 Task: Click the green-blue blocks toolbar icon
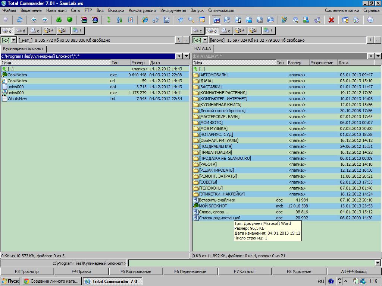coord(306,20)
